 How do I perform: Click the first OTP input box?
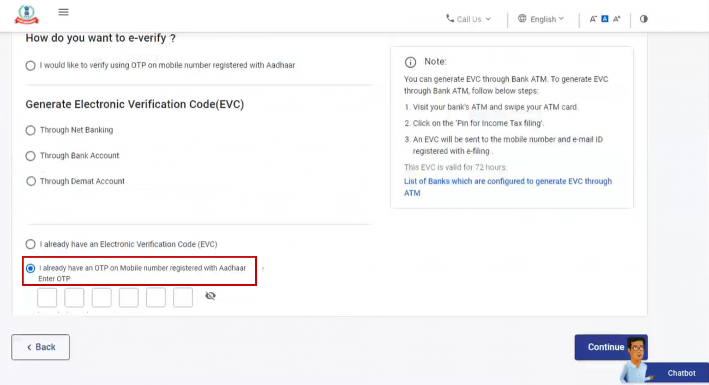[47, 297]
